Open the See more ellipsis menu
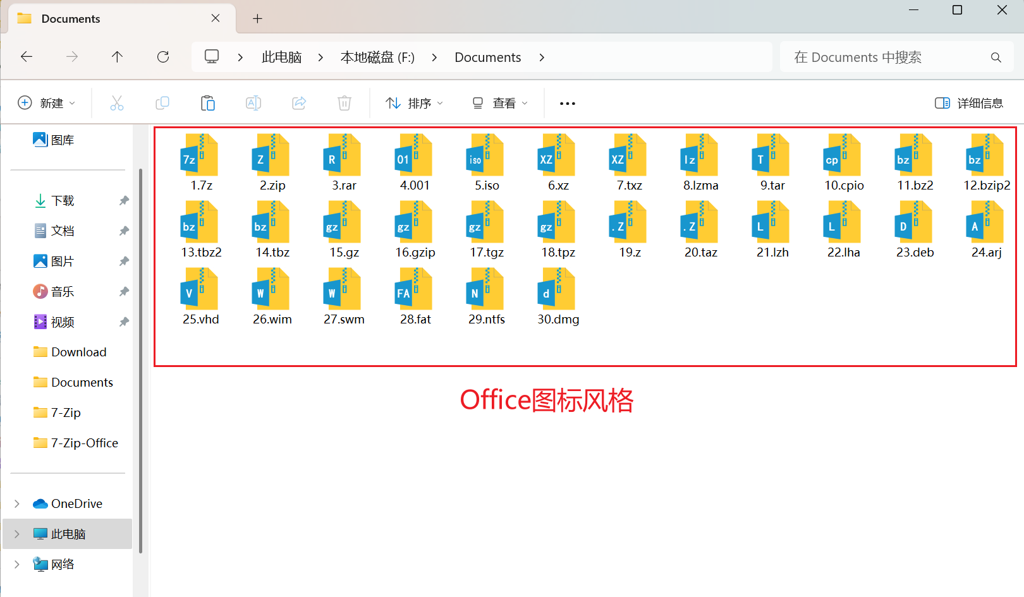Viewport: 1024px width, 597px height. click(x=568, y=103)
